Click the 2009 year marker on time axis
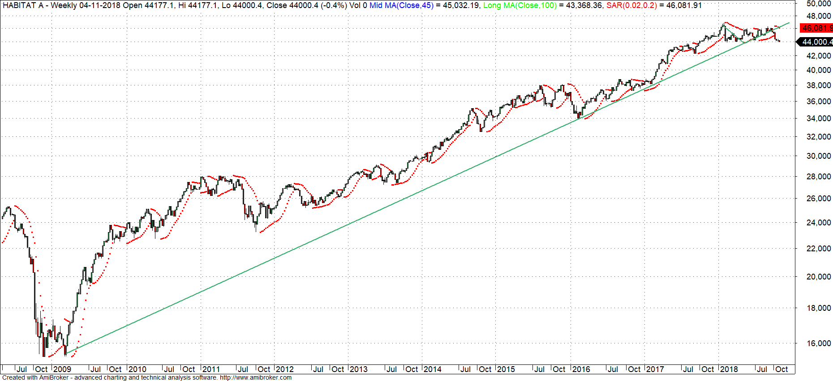833x381 pixels. 62,369
